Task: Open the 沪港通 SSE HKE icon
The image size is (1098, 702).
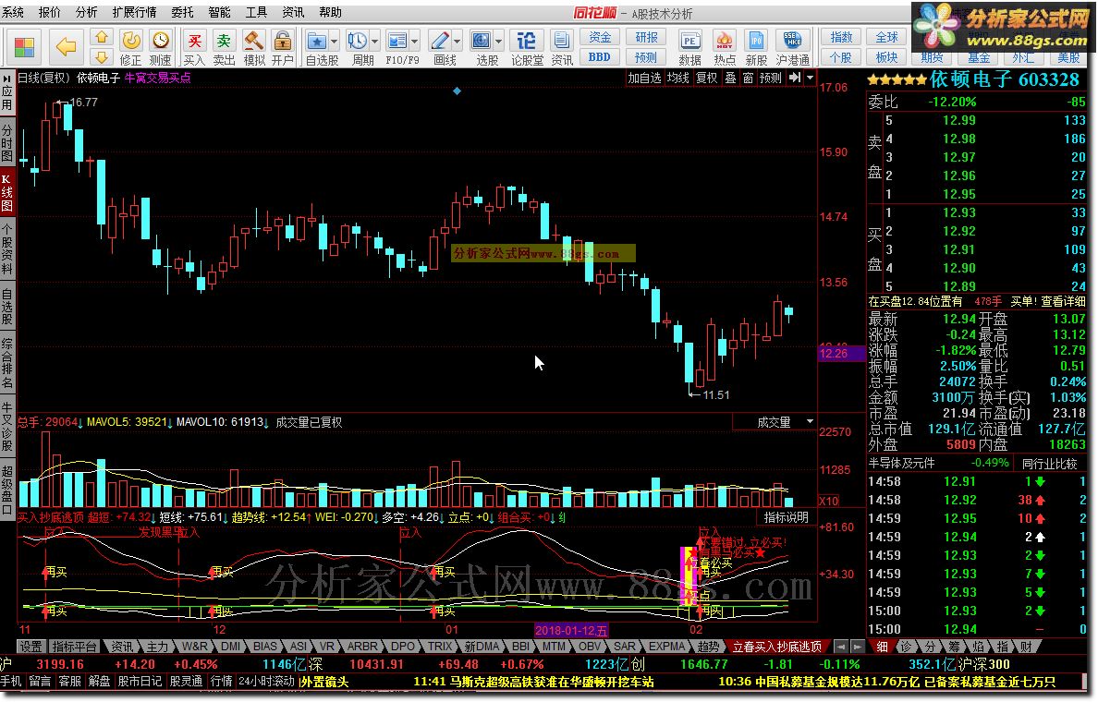Action: tap(793, 48)
